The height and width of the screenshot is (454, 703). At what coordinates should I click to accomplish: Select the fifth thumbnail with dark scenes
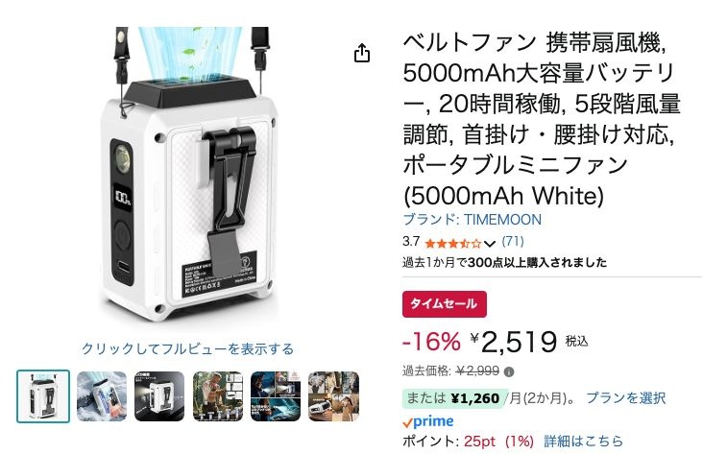click(x=276, y=396)
